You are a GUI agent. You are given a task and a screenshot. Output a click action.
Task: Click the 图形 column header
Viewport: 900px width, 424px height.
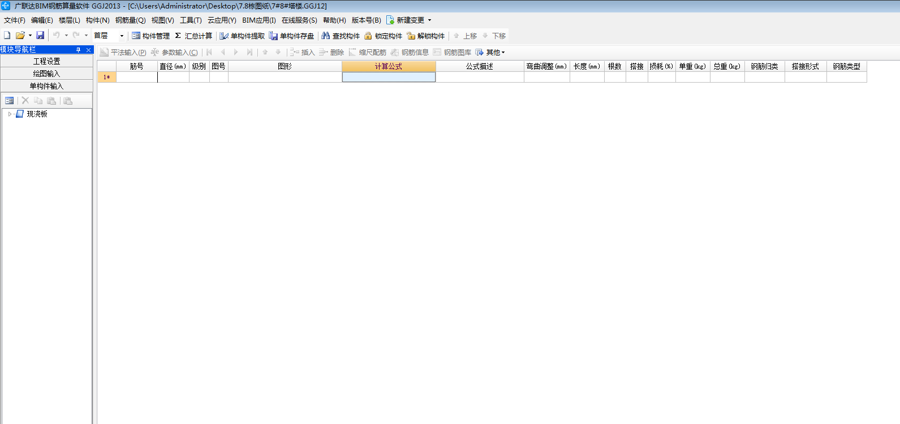(285, 66)
